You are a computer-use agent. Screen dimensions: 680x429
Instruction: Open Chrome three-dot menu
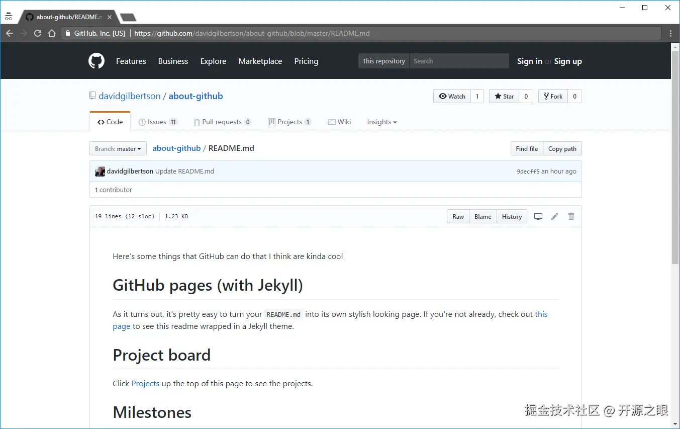670,33
